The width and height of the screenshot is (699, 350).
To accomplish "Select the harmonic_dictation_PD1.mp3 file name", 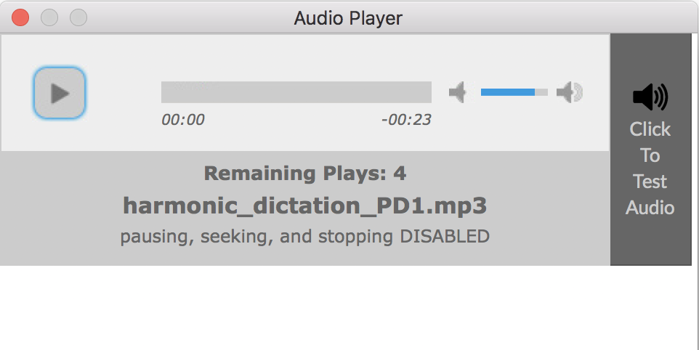I will pos(305,205).
